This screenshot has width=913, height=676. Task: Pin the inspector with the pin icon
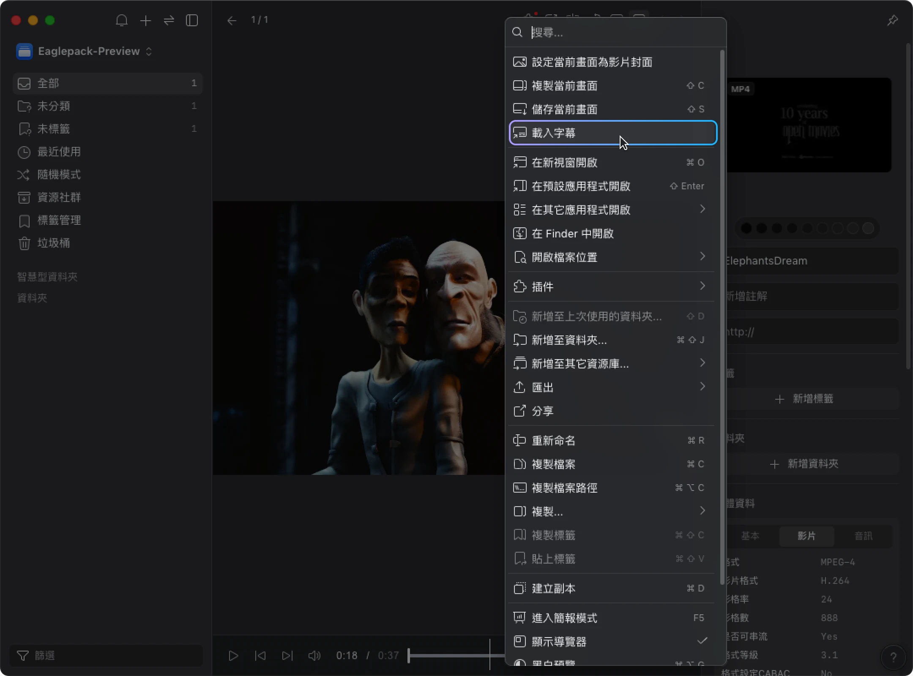[892, 20]
